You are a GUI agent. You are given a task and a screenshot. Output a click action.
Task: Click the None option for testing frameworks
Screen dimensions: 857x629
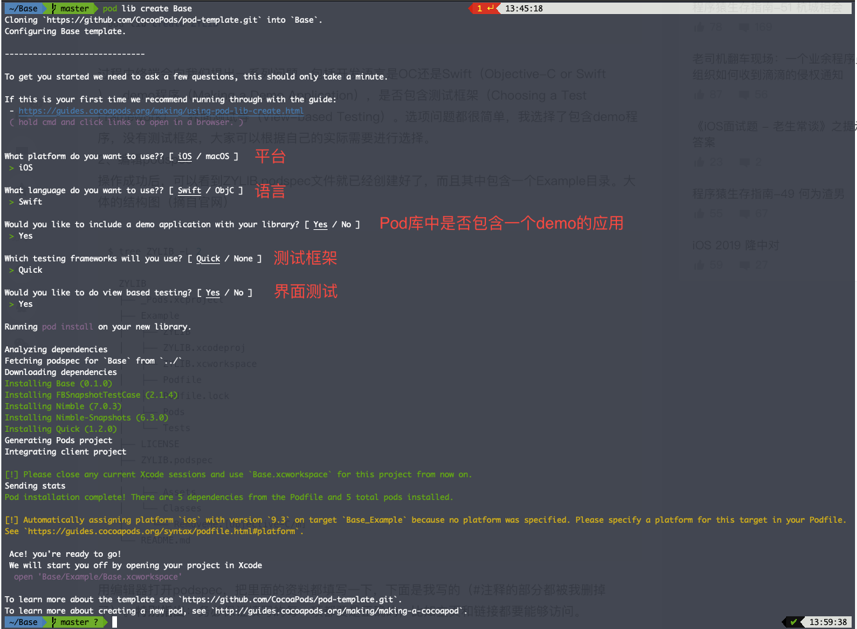pos(243,259)
